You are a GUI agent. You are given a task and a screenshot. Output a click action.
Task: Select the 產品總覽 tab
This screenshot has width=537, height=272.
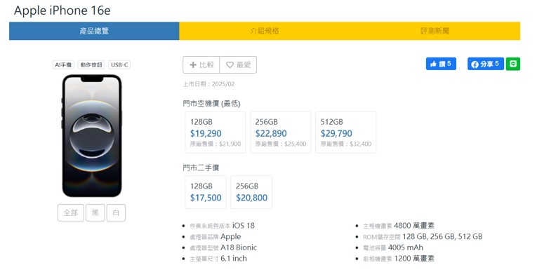point(94,31)
